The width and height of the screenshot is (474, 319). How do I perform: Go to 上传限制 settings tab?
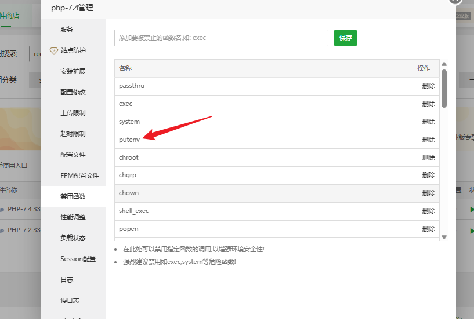click(73, 113)
